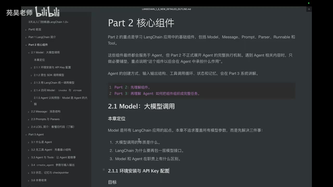Jump to Part 1 LangChain 简介 outline entry

tap(42, 37)
